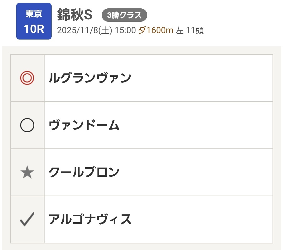The width and height of the screenshot is (283, 250).
Task: Tap the クールブロン horse name
Action: [x=84, y=172]
